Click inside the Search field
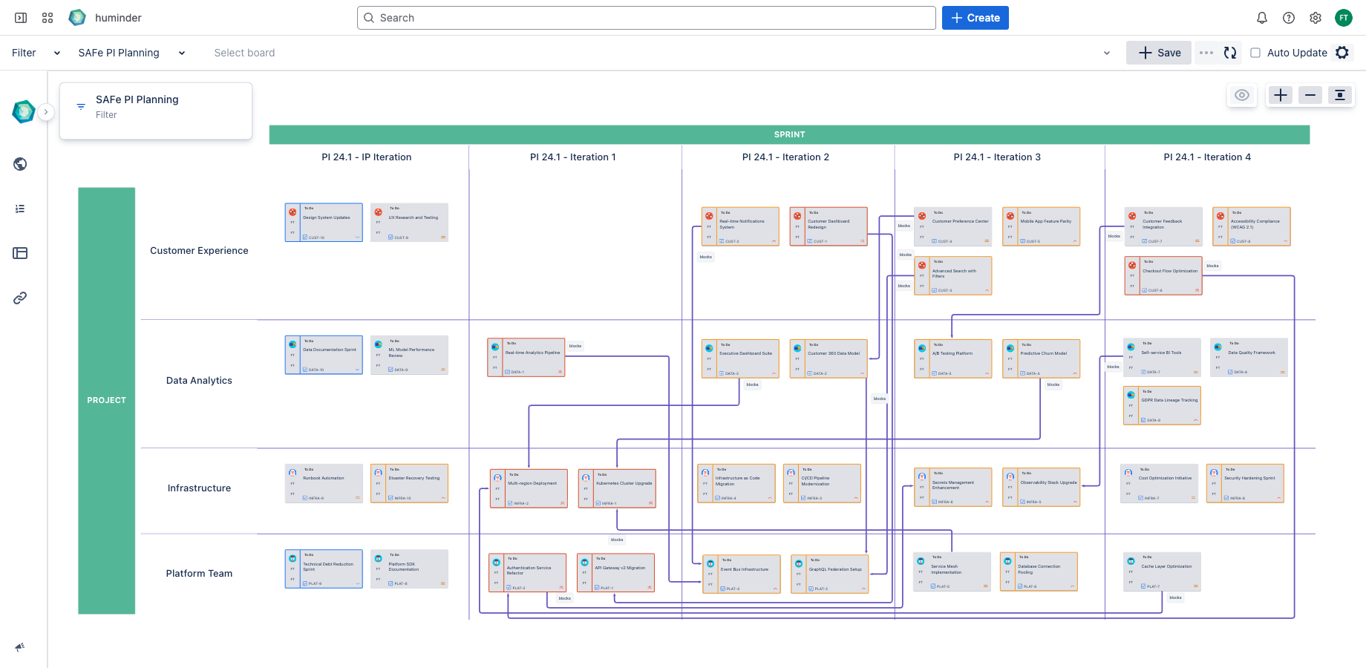Screen dimensions: 1366x668 pyautogui.click(x=645, y=17)
